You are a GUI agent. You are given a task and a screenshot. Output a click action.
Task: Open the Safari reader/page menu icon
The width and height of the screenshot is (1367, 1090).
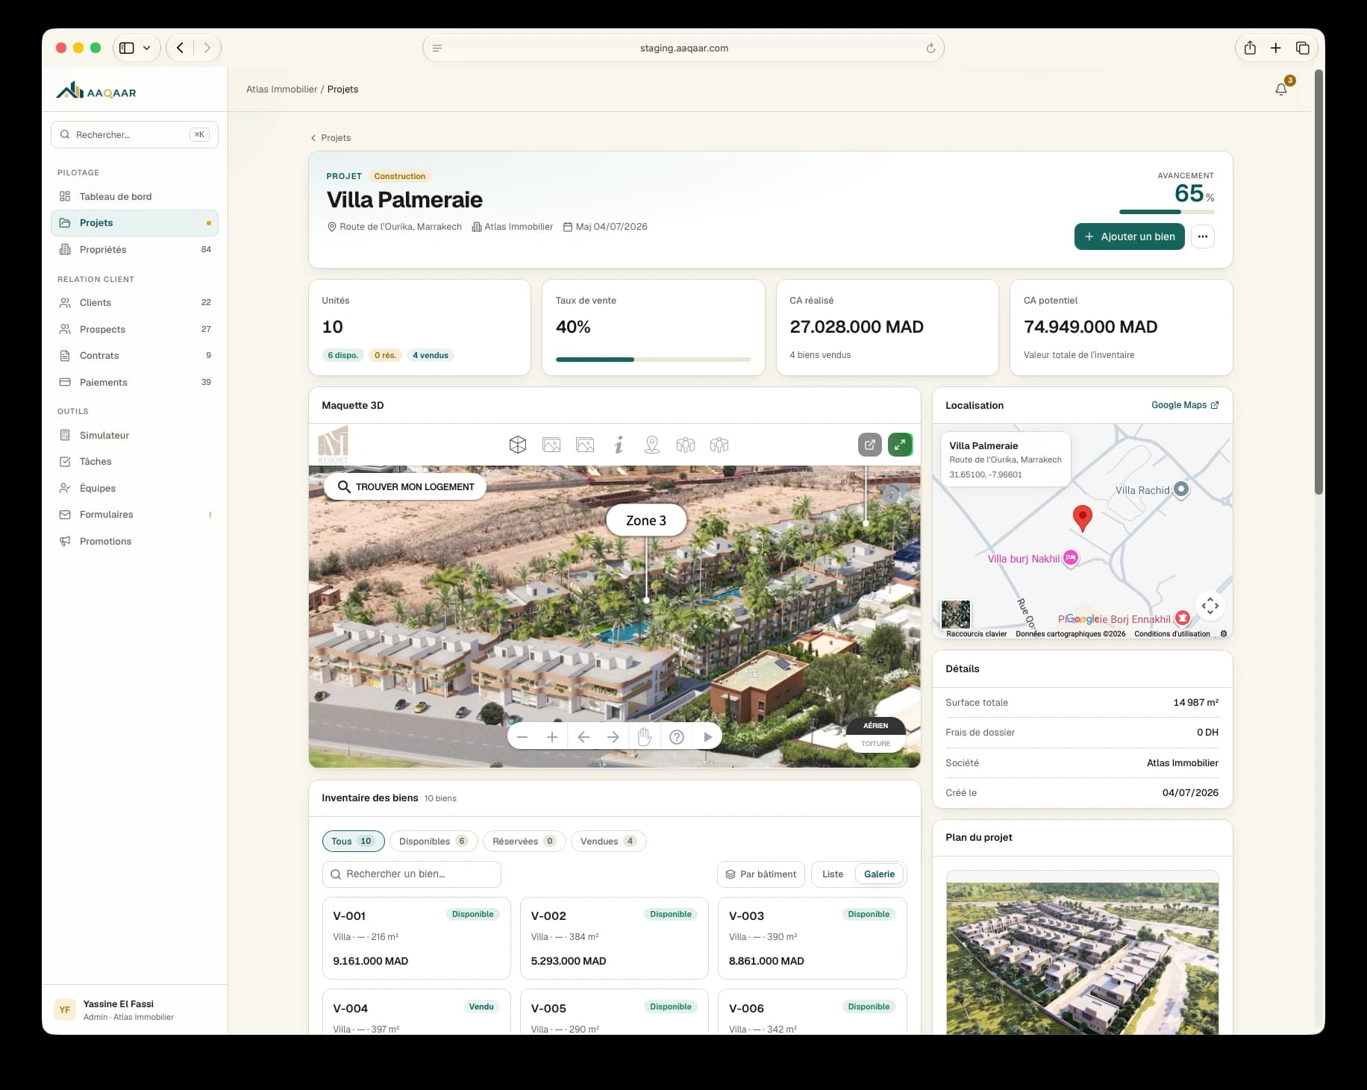coord(437,48)
